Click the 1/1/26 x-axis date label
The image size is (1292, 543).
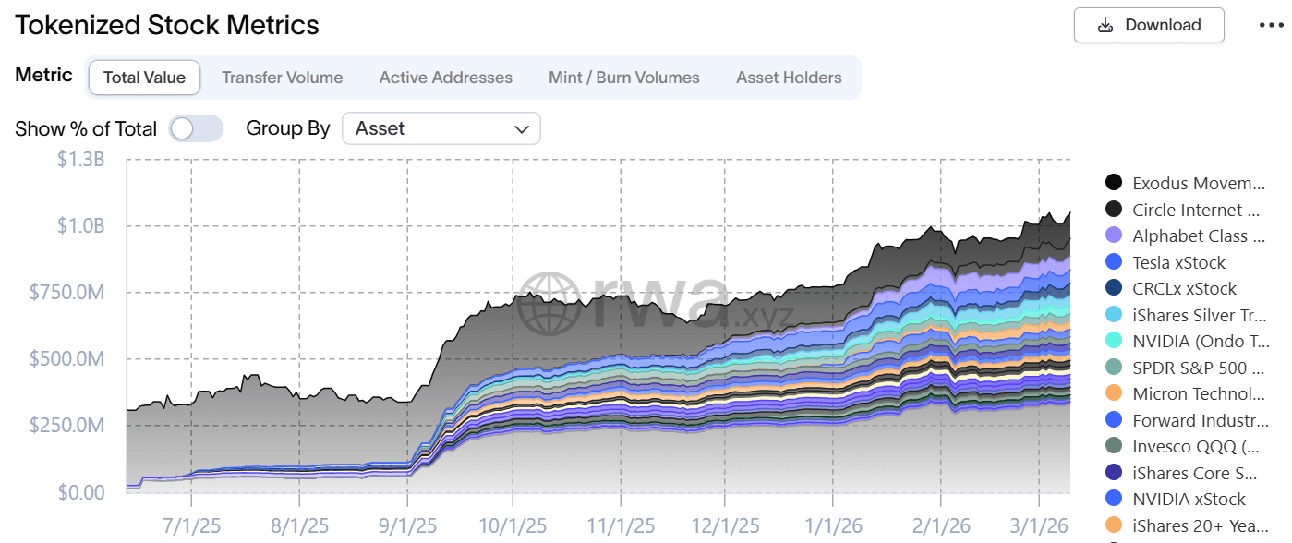click(x=832, y=525)
